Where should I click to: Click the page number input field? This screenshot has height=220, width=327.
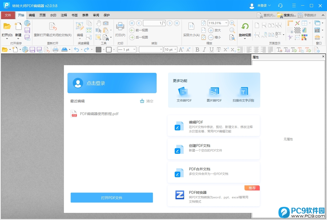[154, 23]
